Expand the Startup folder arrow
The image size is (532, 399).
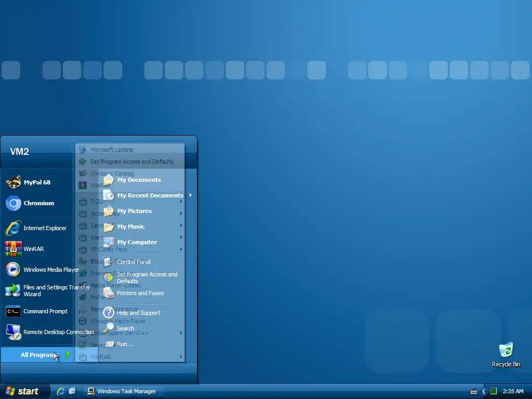[181, 237]
